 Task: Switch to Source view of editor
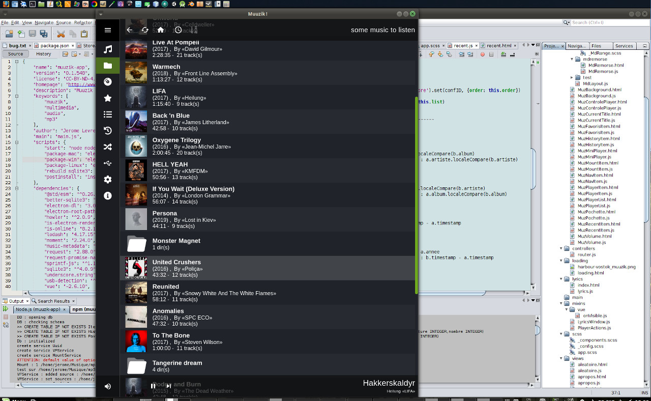[15, 53]
